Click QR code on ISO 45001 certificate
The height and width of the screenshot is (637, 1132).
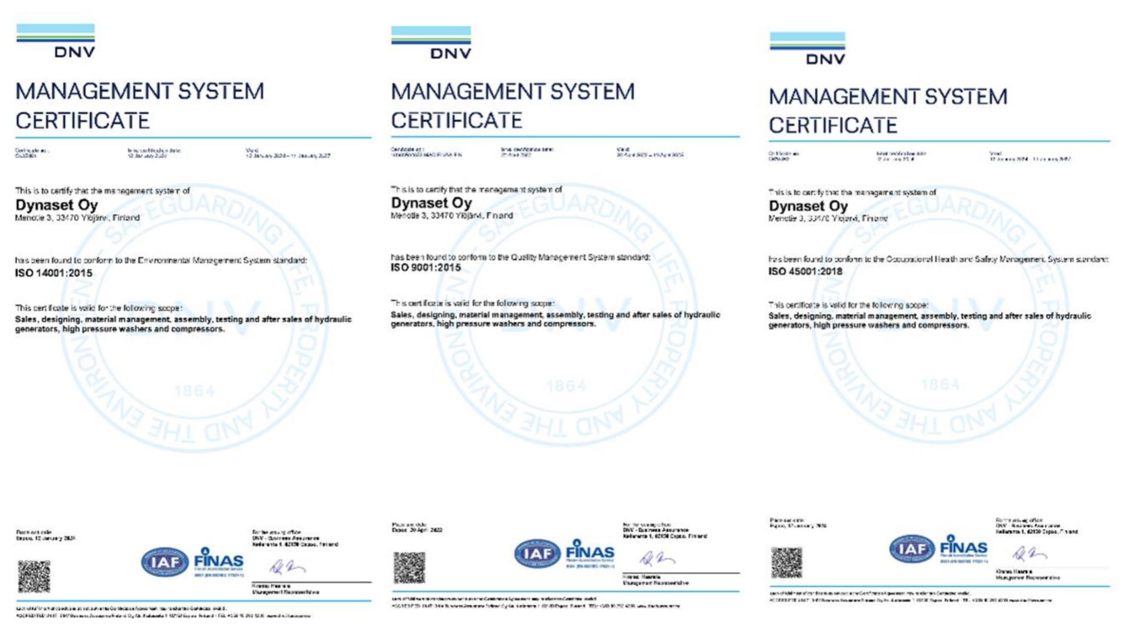(x=786, y=562)
